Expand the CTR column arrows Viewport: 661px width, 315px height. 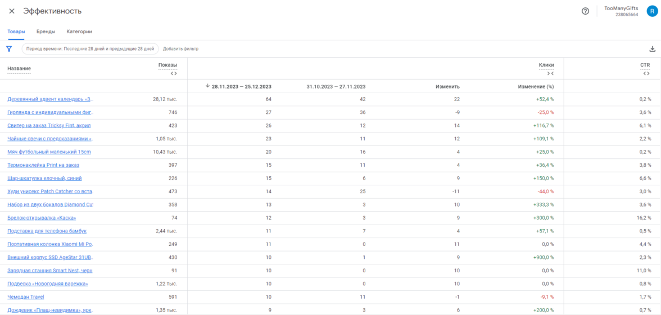646,73
